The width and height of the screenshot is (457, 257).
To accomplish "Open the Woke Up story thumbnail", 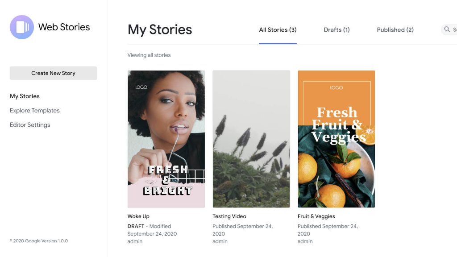I will coord(166,139).
